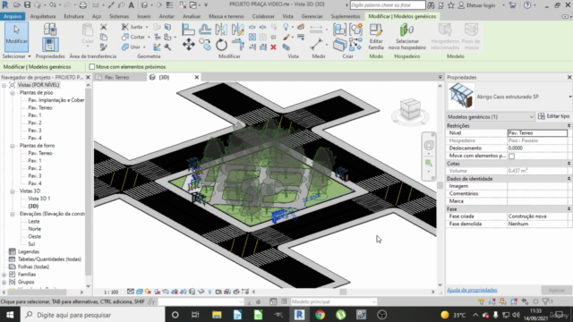573x322 pixels.
Task: Click the ViewCube in 3D view
Action: point(410,109)
